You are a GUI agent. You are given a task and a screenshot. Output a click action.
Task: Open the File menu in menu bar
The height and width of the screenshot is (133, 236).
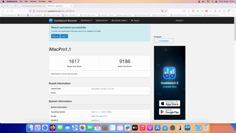[x=21, y=1]
